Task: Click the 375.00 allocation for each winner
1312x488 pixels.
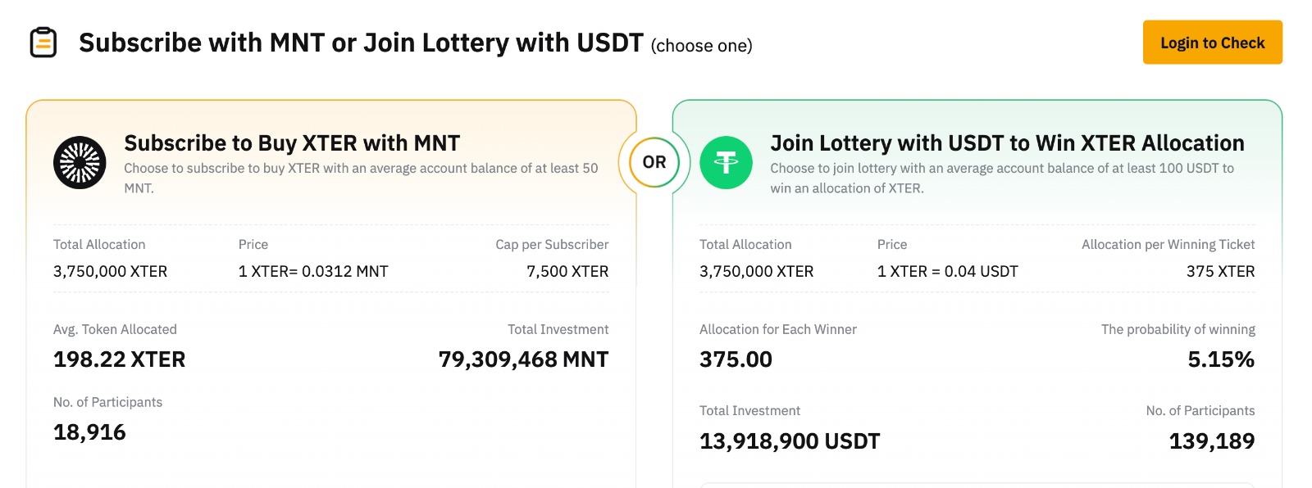Action: 736,359
